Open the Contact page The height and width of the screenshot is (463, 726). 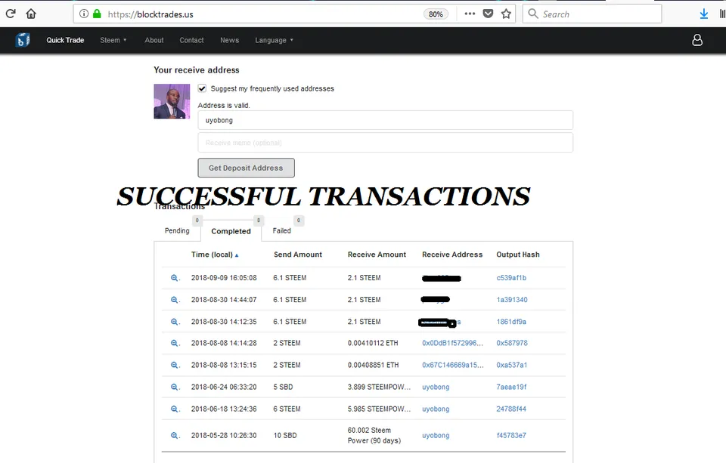(191, 40)
